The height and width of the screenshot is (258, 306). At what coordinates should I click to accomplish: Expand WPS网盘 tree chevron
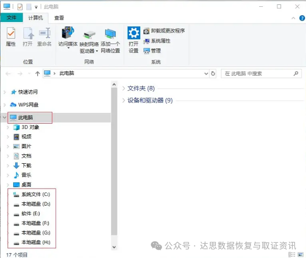[x=5, y=105]
